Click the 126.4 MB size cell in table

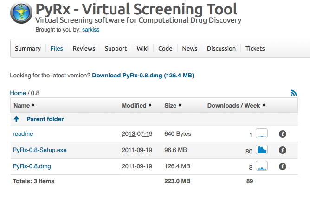(x=177, y=166)
